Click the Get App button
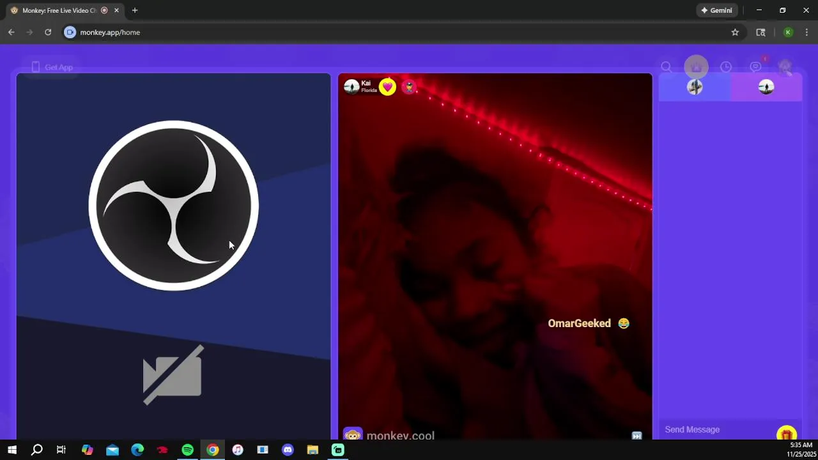Viewport: 818px width, 460px height. [x=52, y=67]
